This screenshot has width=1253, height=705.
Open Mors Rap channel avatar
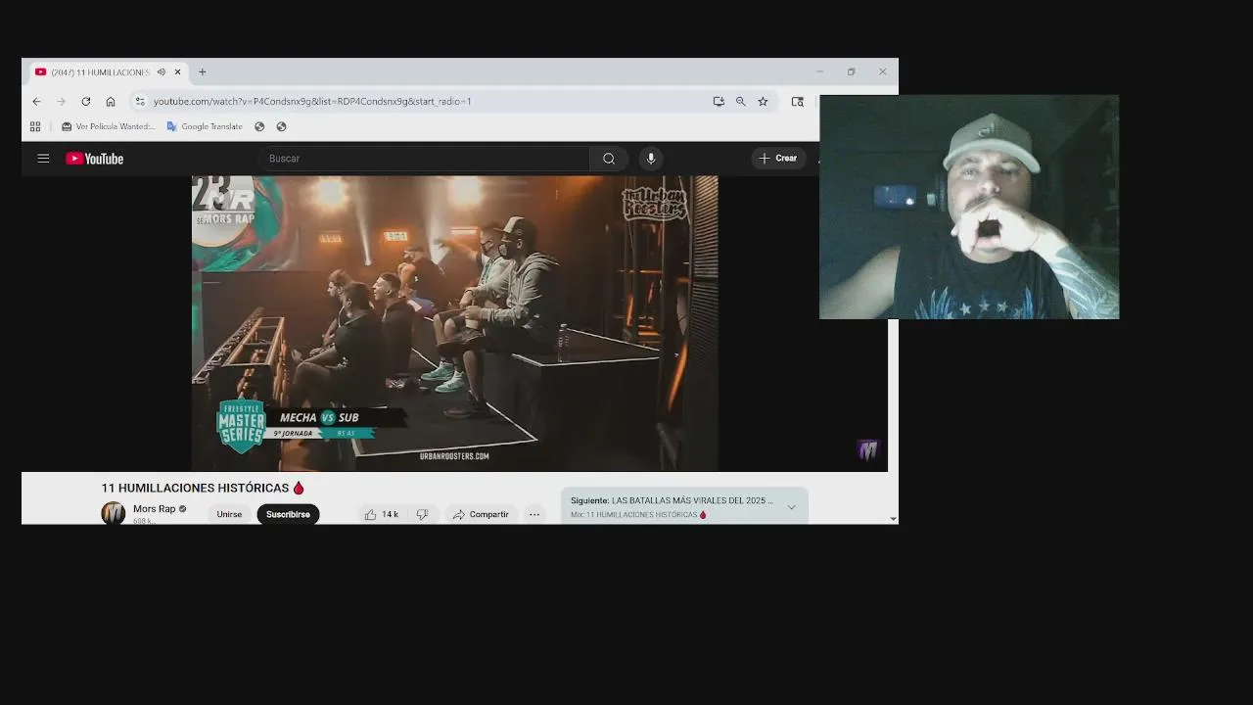click(114, 513)
